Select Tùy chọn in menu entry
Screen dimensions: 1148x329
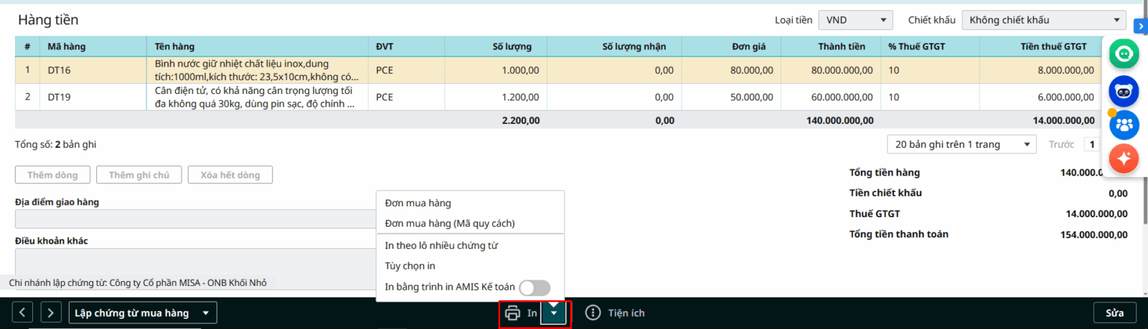(410, 266)
